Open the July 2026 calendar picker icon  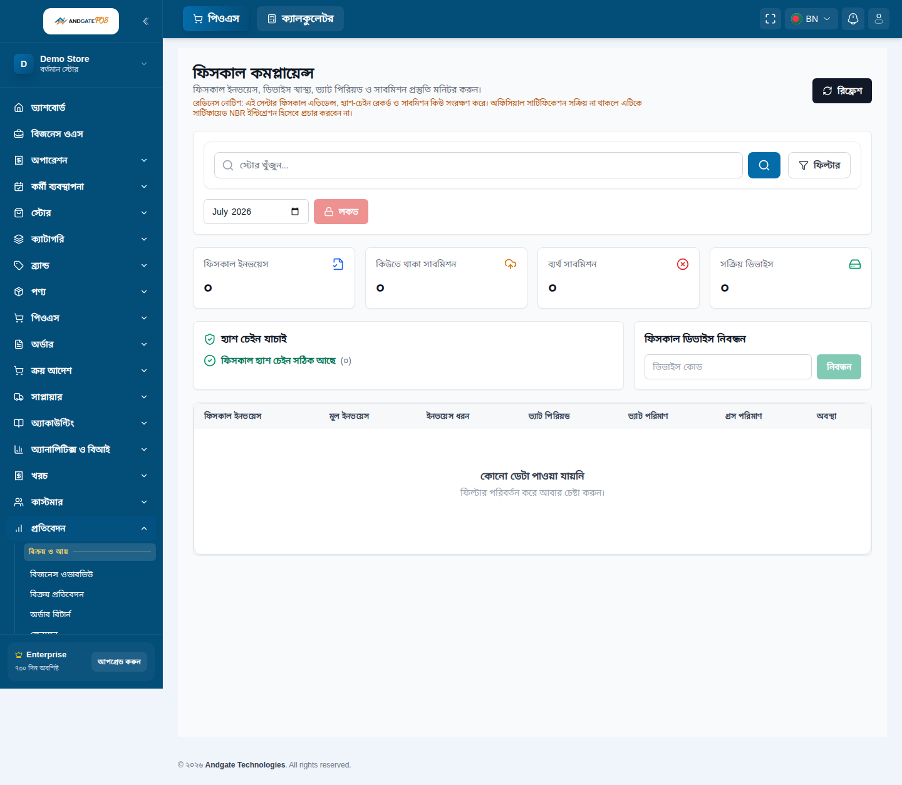295,212
